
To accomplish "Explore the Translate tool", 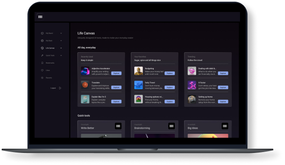I will [116, 87].
